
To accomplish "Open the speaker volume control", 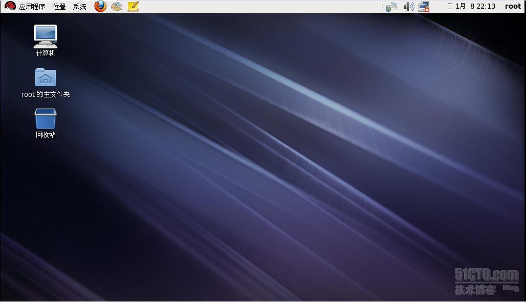I will (x=409, y=7).
